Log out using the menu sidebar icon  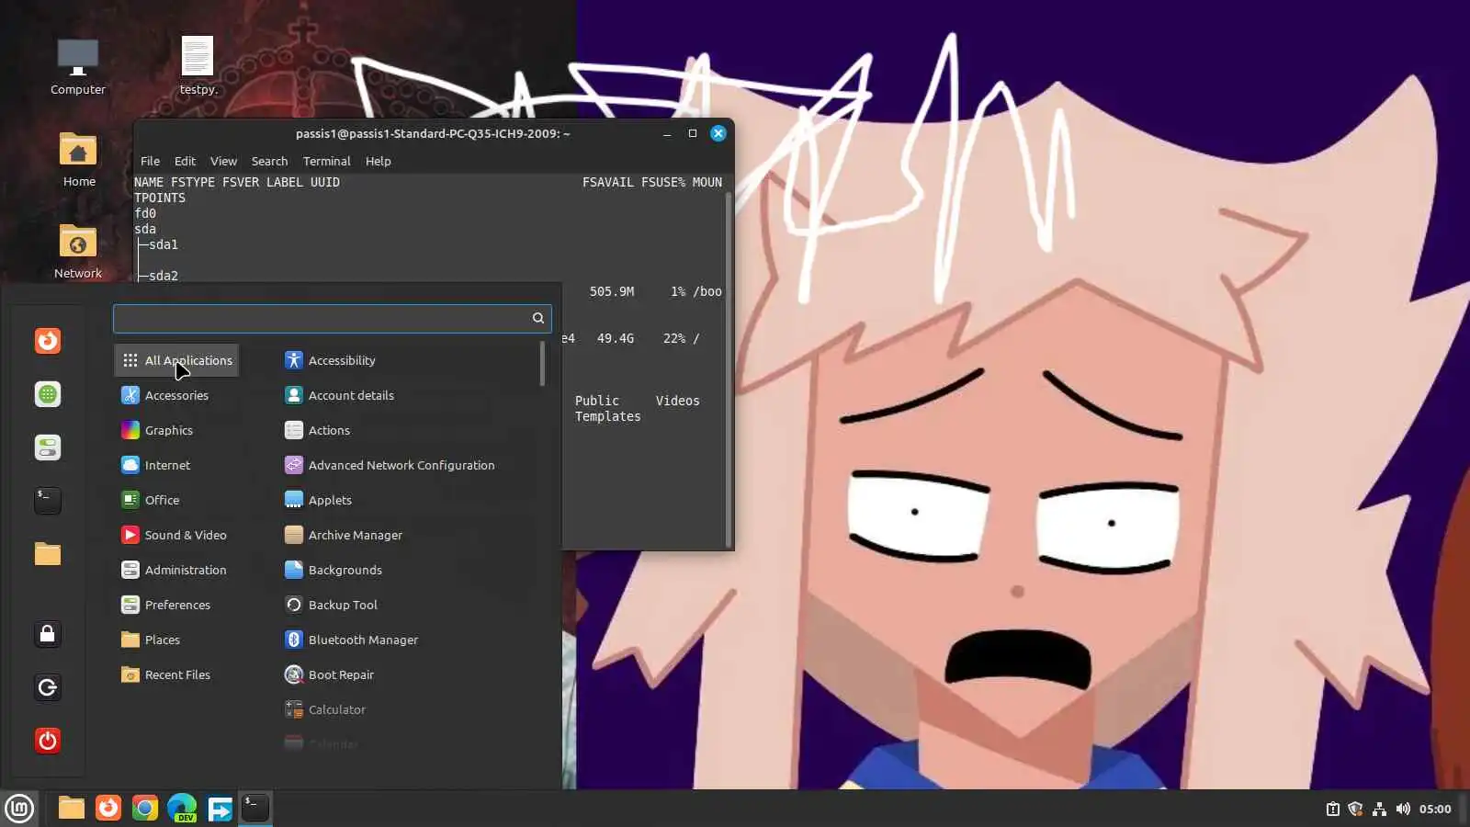coord(48,687)
